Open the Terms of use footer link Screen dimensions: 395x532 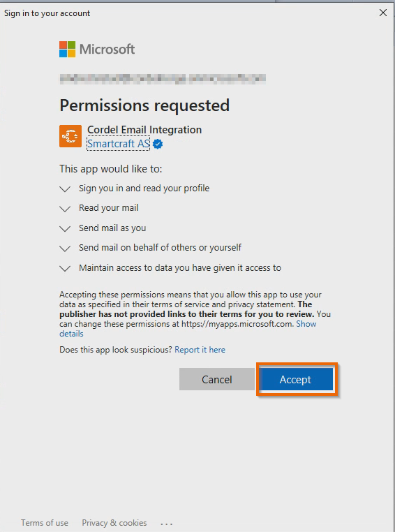coord(45,523)
